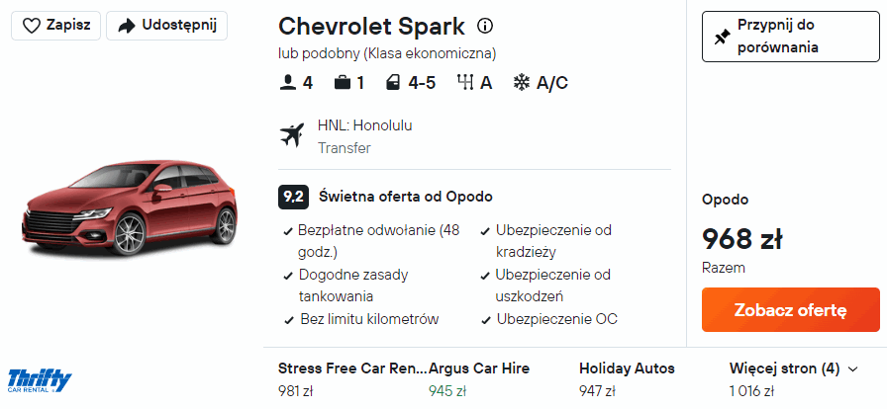Open the Stress Free Car Rental offer
The width and height of the screenshot is (887, 409).
click(x=351, y=378)
